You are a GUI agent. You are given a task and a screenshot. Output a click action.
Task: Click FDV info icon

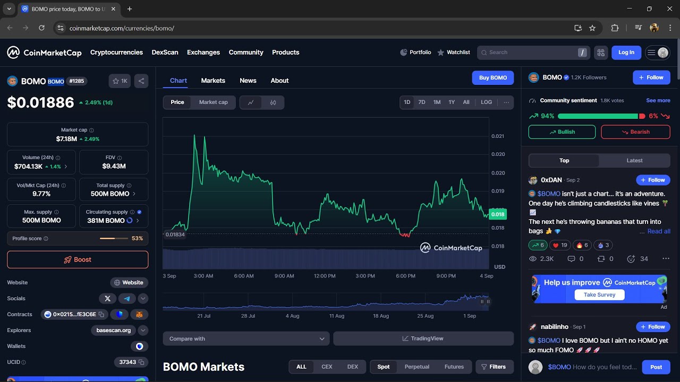click(120, 158)
